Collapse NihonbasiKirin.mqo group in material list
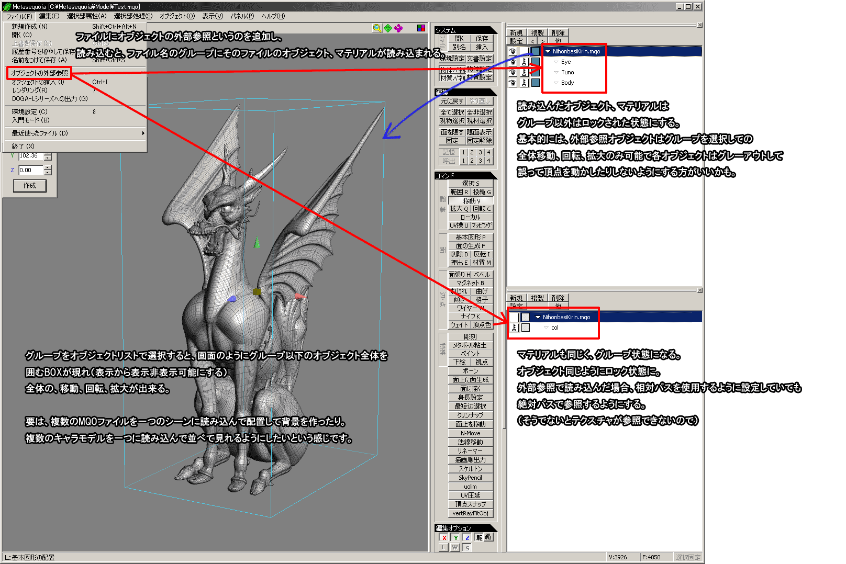The height and width of the screenshot is (564, 846). (x=538, y=317)
